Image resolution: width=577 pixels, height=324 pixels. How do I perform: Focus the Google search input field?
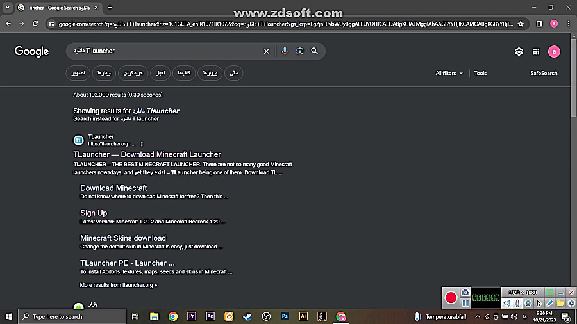point(165,51)
